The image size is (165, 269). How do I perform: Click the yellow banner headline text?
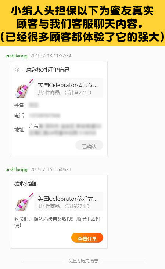coord(82,23)
